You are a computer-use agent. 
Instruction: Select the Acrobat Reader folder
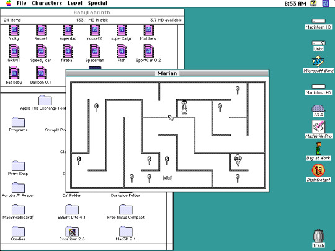tap(18, 187)
